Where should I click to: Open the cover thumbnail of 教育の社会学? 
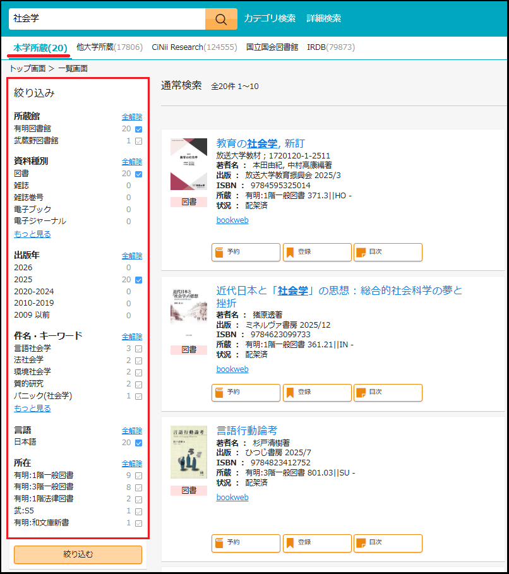click(x=189, y=164)
